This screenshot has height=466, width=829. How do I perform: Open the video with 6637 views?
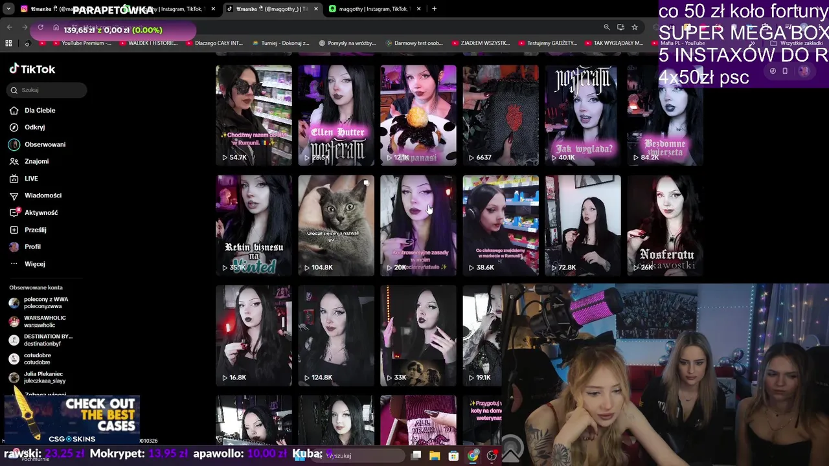click(x=501, y=115)
